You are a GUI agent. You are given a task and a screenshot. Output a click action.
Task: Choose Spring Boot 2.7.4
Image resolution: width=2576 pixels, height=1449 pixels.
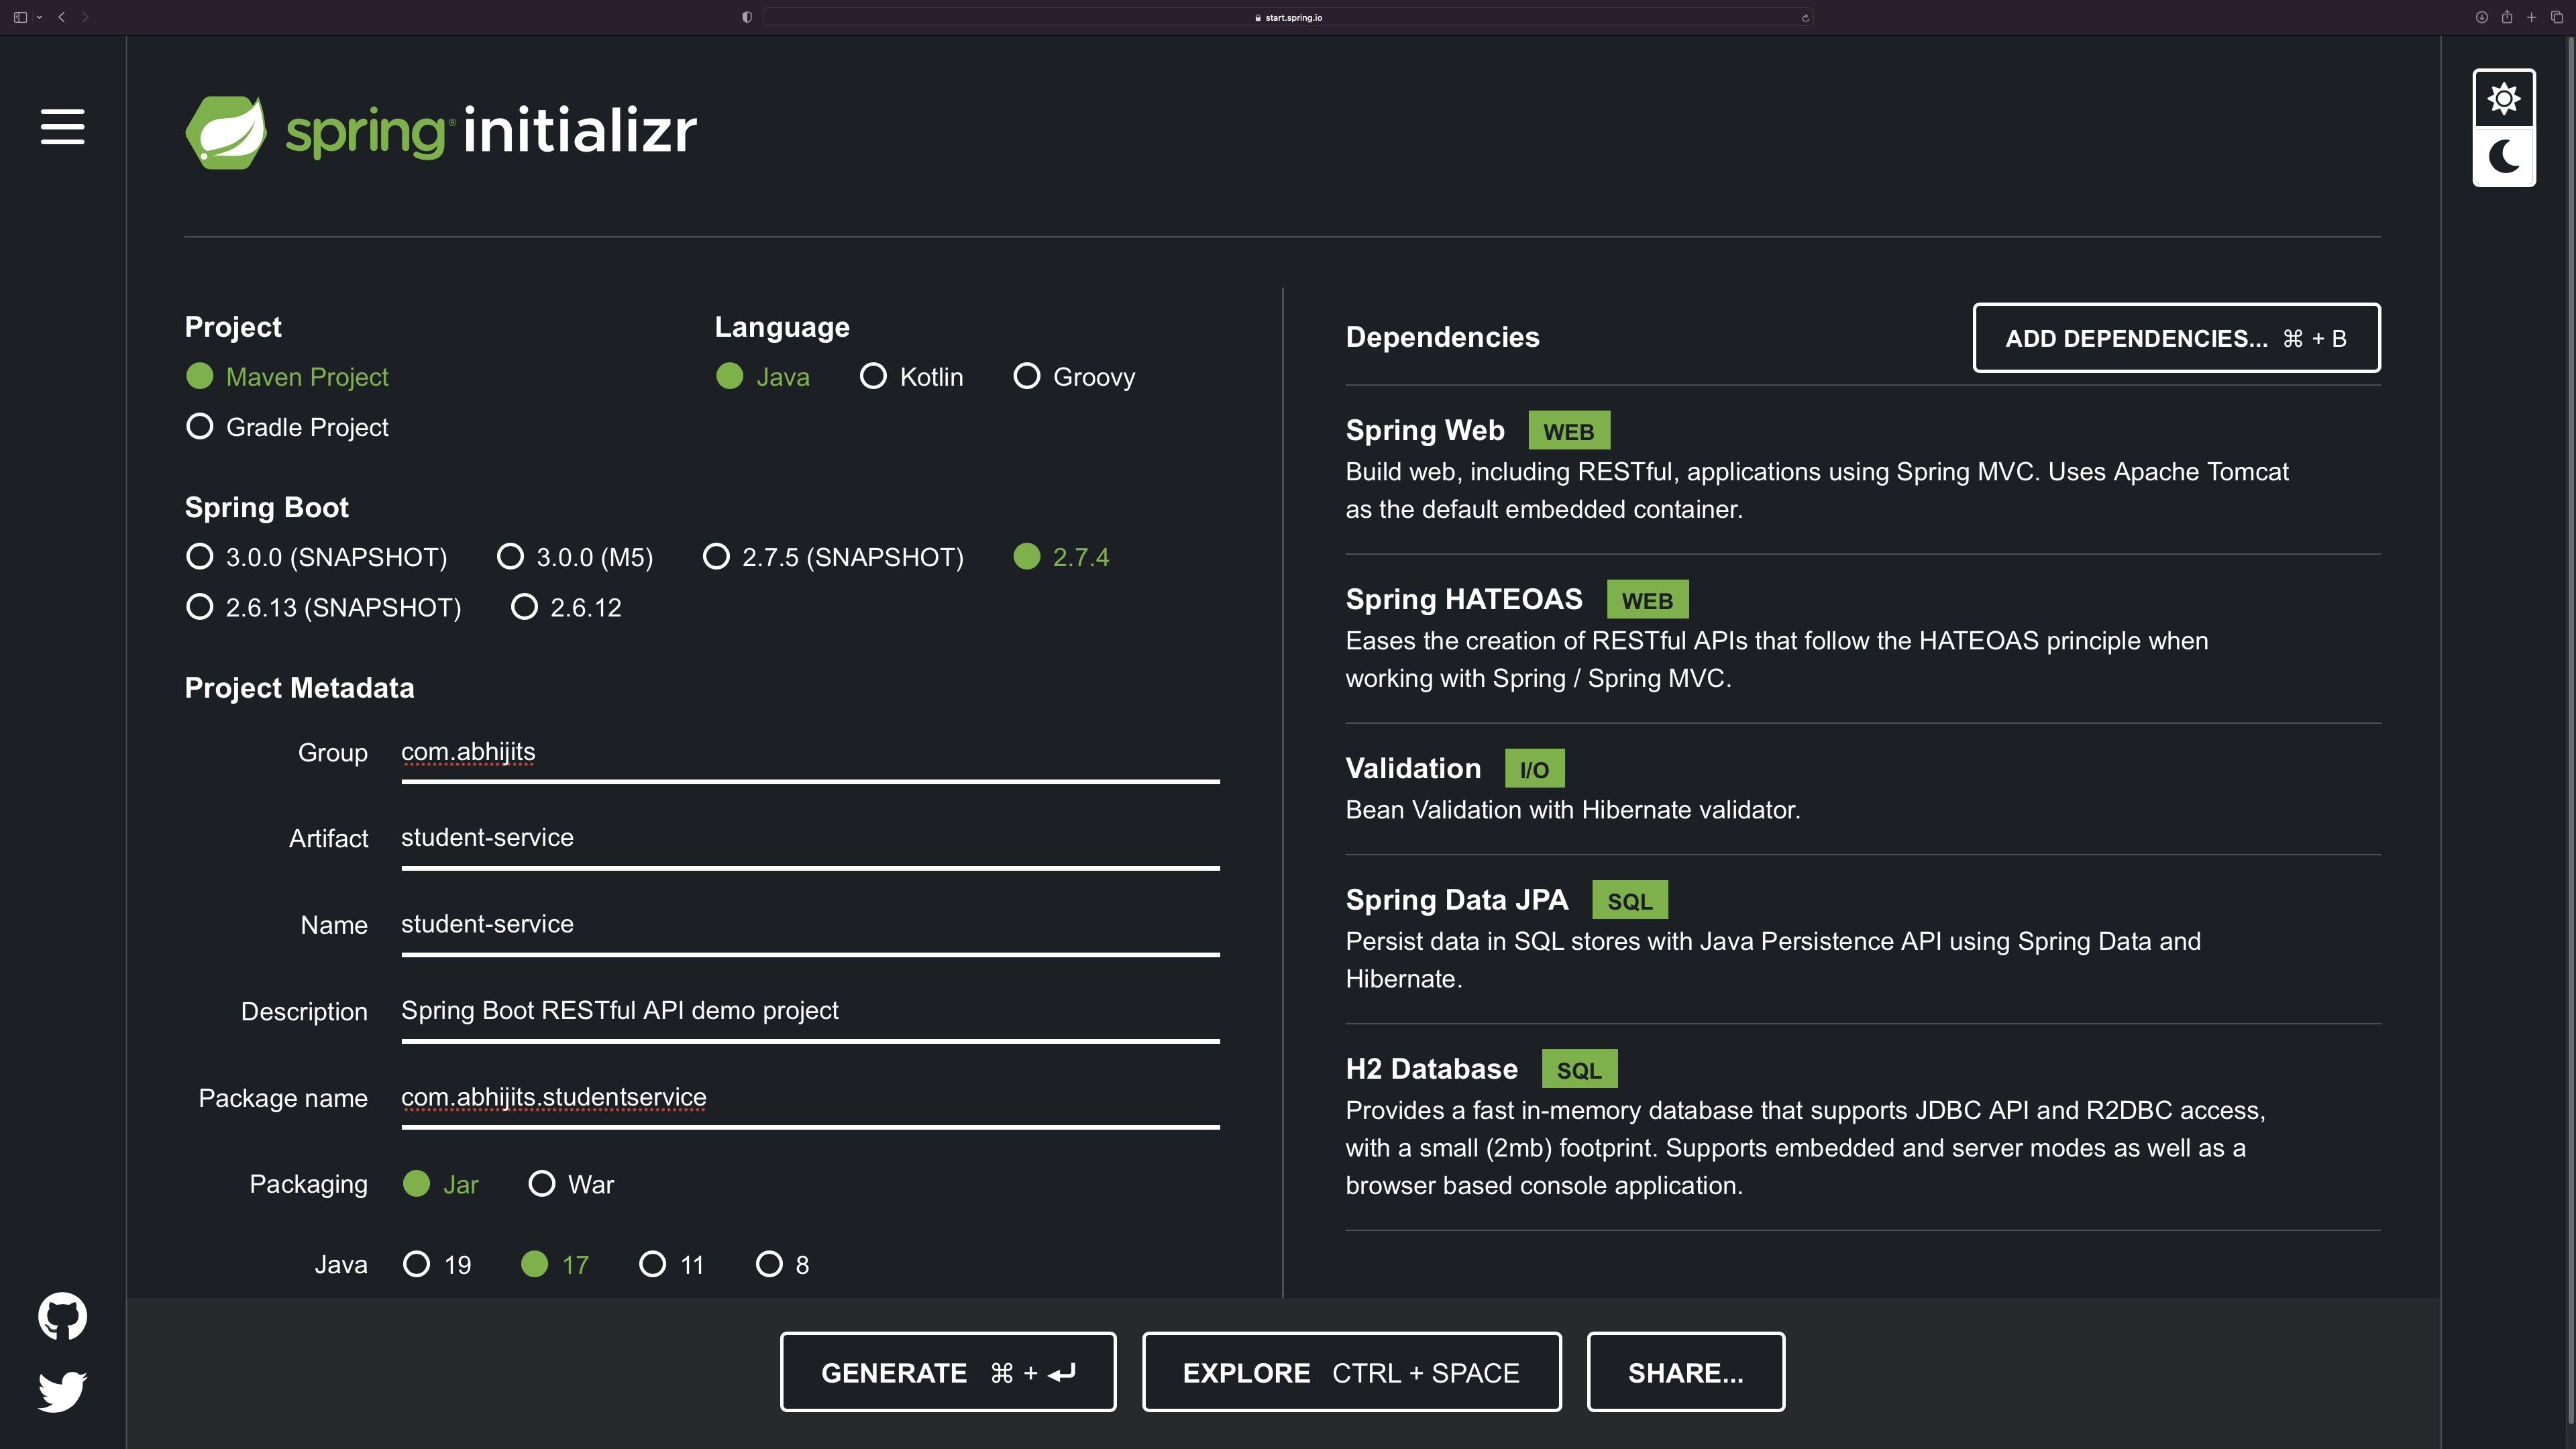click(x=1061, y=557)
